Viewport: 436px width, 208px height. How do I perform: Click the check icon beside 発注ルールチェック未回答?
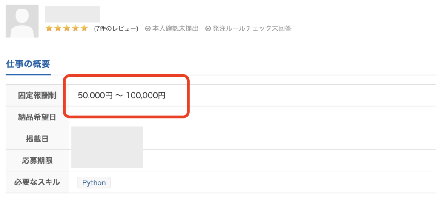(208, 28)
